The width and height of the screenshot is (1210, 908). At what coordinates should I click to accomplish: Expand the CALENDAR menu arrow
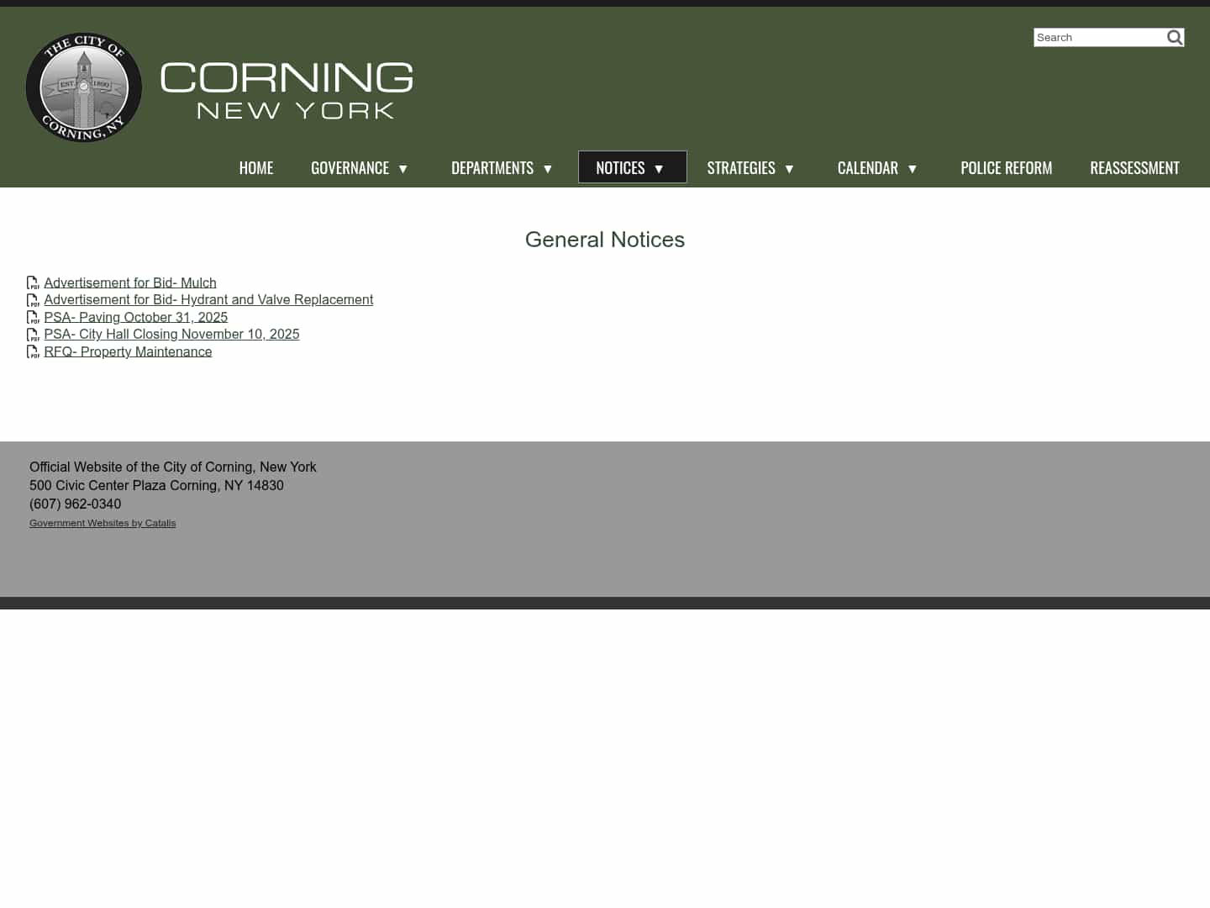tap(913, 168)
